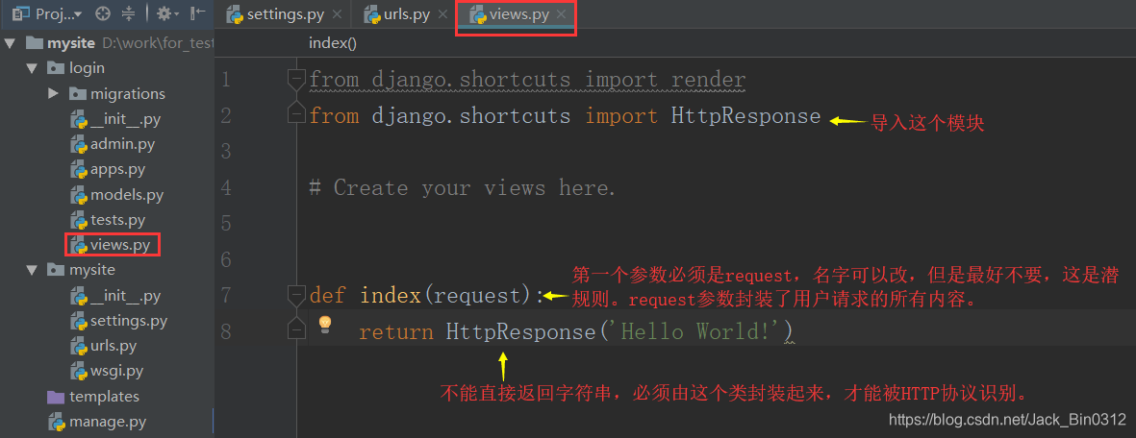Click the HttpResponse import name on line 2
This screenshot has width=1136, height=438.
[x=745, y=116]
